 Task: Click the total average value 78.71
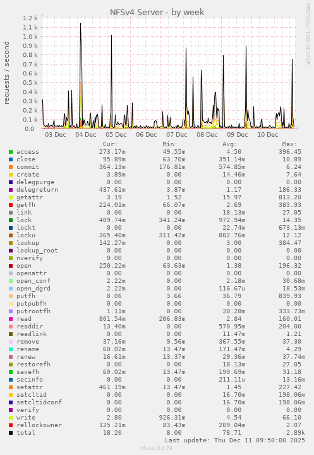tap(232, 433)
